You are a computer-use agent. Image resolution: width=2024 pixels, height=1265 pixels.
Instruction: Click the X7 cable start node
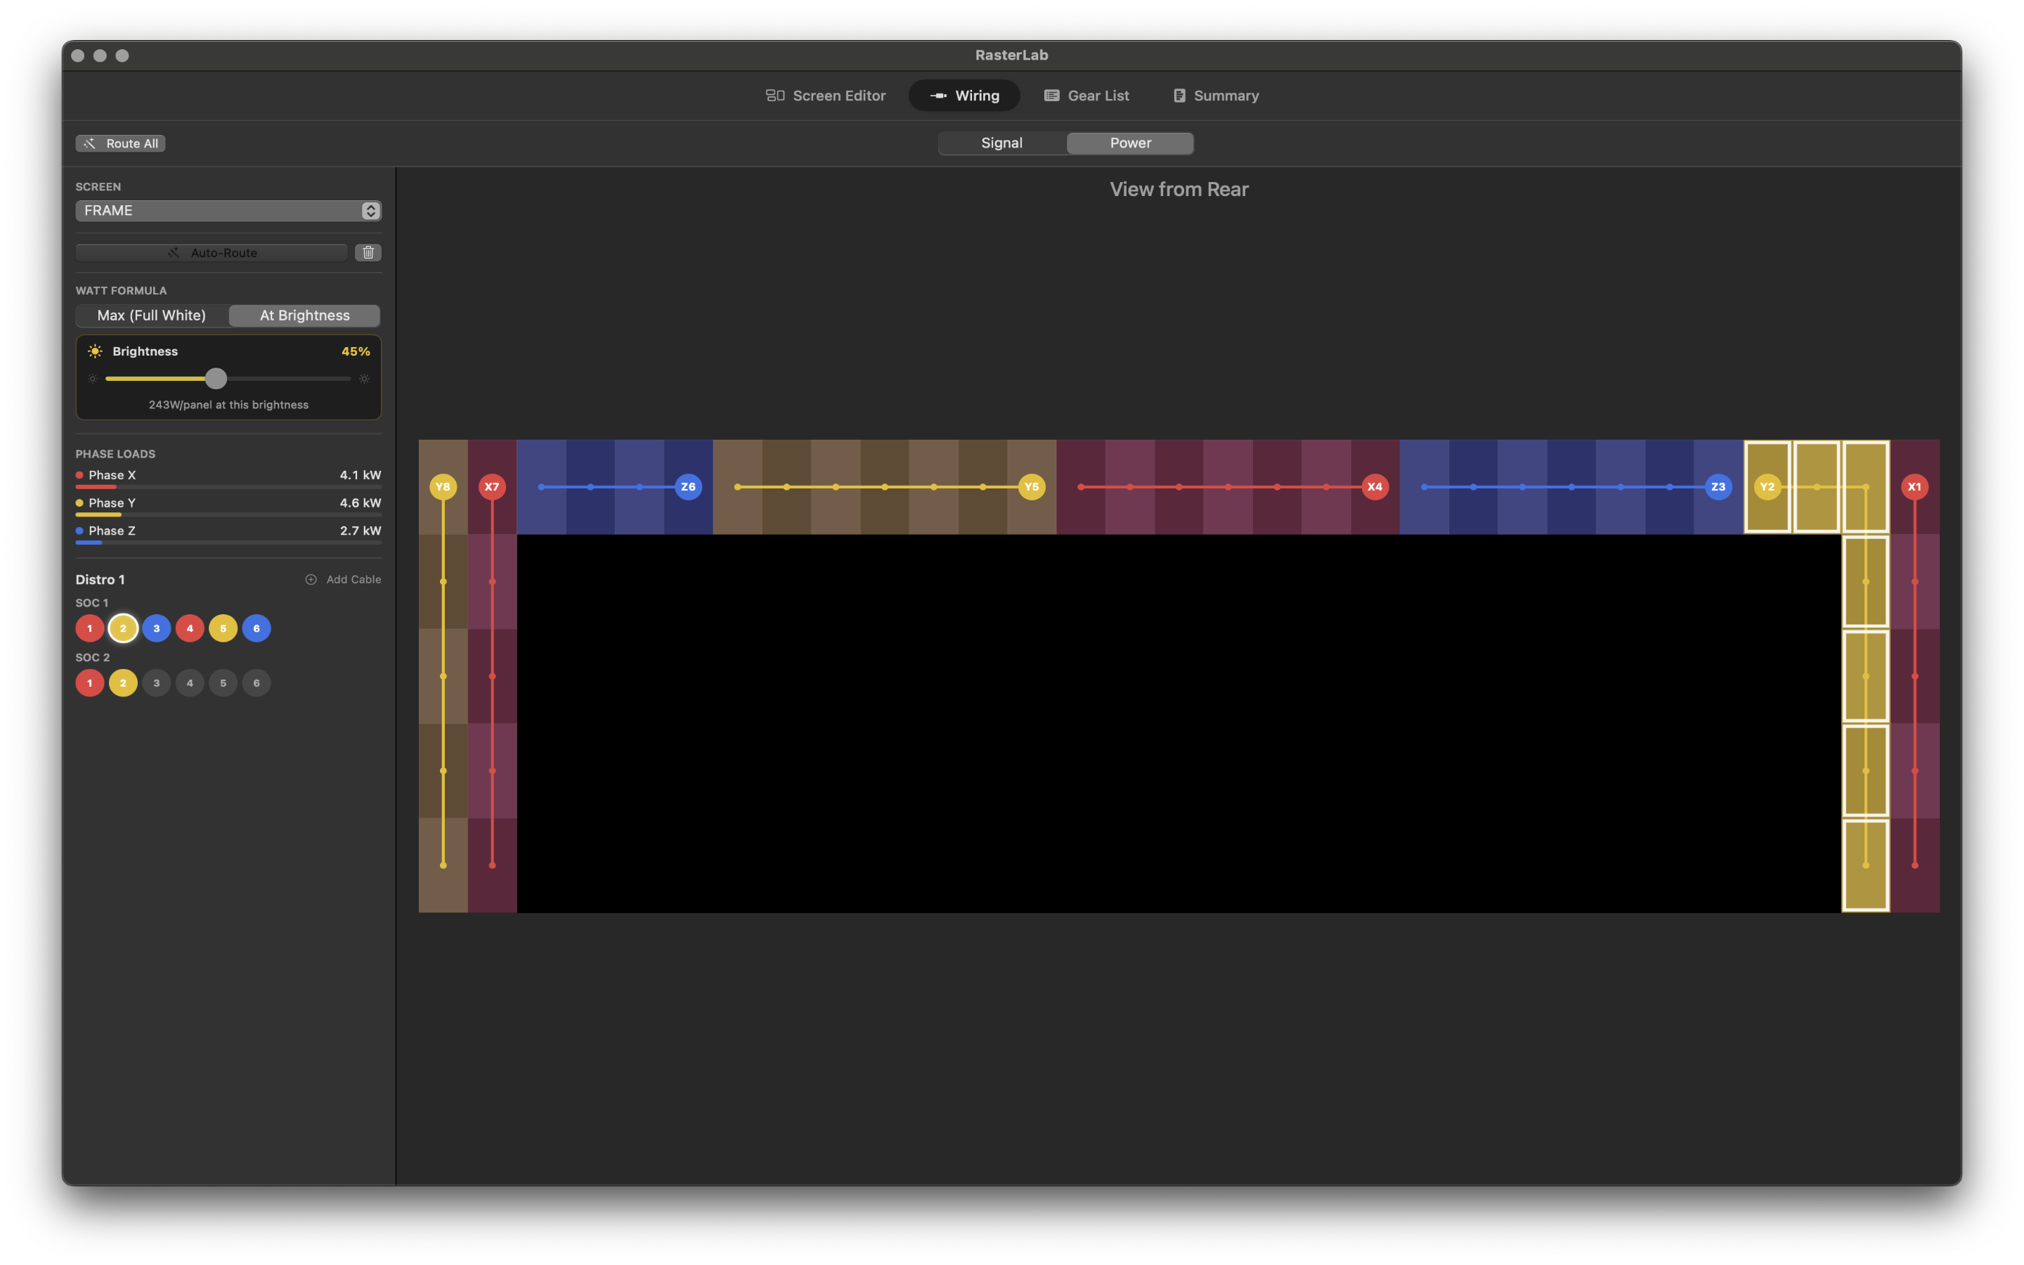pos(492,487)
